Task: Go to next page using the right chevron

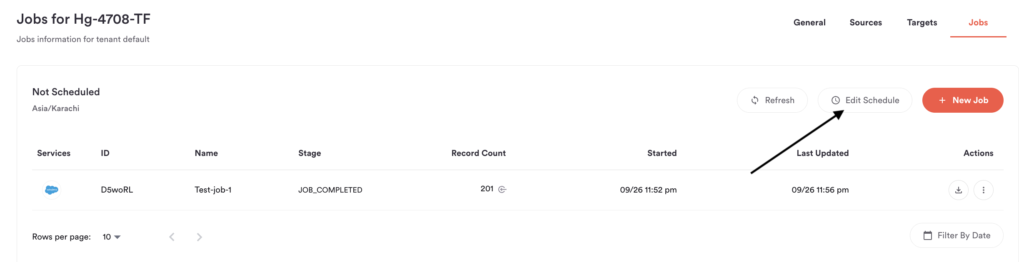Action: click(200, 236)
